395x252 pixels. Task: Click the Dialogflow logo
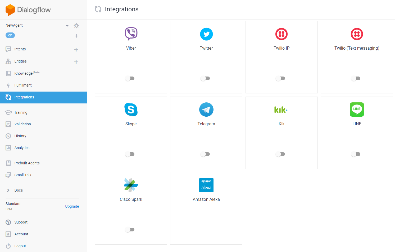tap(28, 10)
